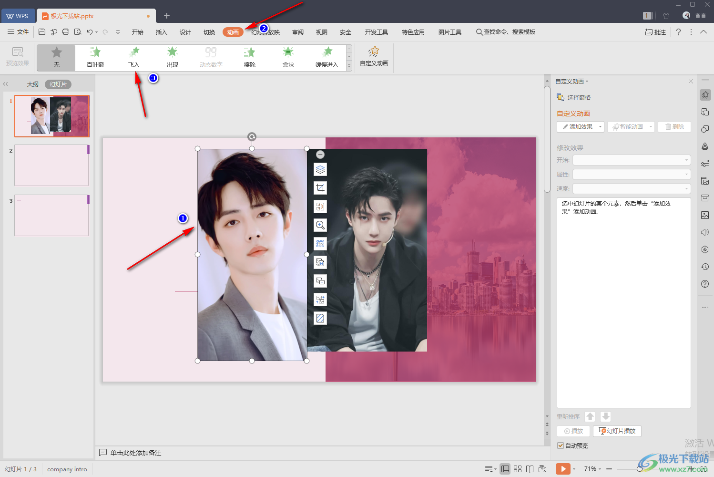Open 添加效果 add effect dropdown
Screen dimensions: 714x477
click(x=581, y=127)
